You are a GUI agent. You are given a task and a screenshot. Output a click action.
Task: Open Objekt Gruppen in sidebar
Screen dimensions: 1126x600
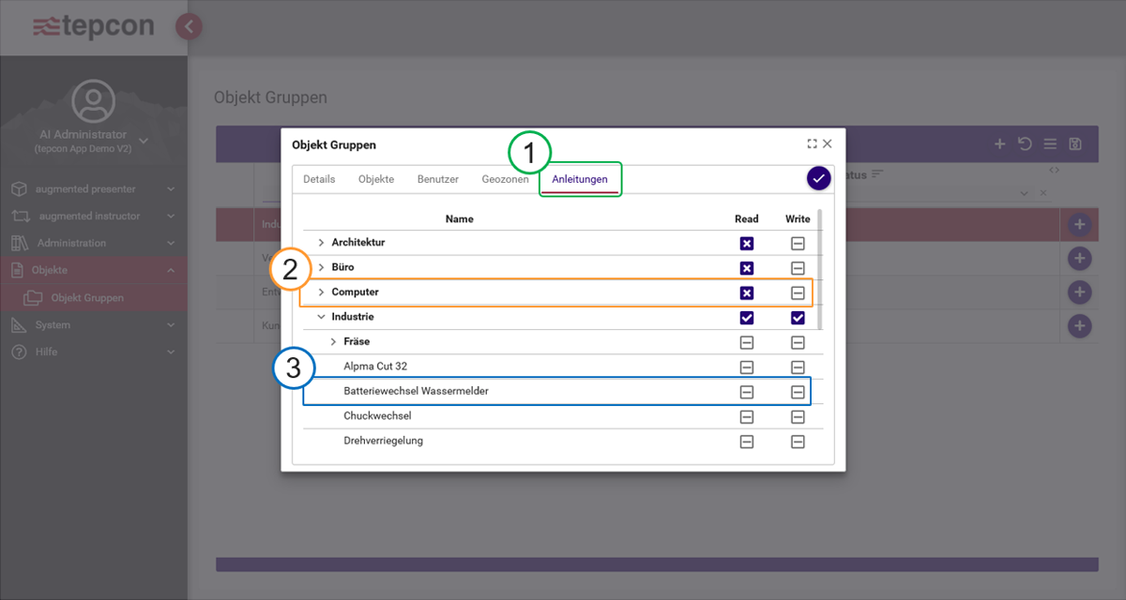(x=87, y=298)
